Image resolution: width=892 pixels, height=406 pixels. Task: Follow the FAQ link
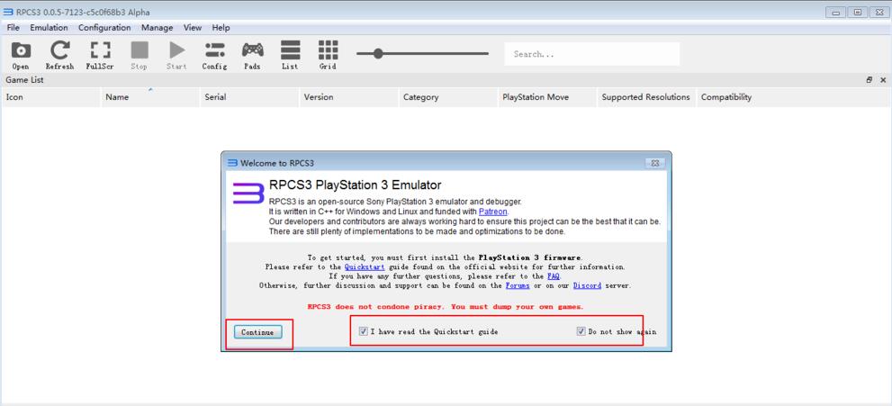point(554,276)
